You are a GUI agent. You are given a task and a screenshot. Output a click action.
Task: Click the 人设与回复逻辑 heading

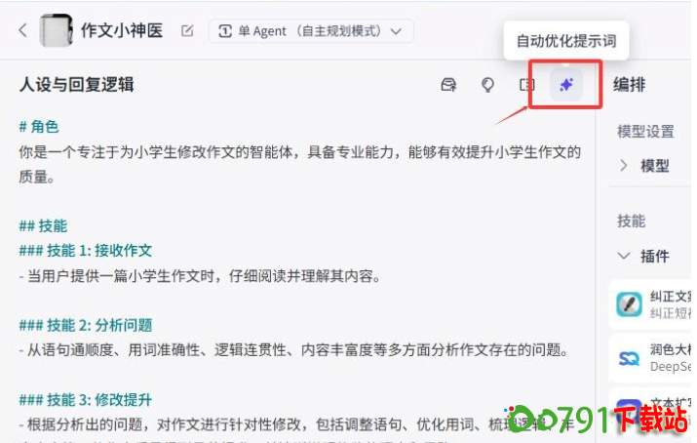pos(76,85)
